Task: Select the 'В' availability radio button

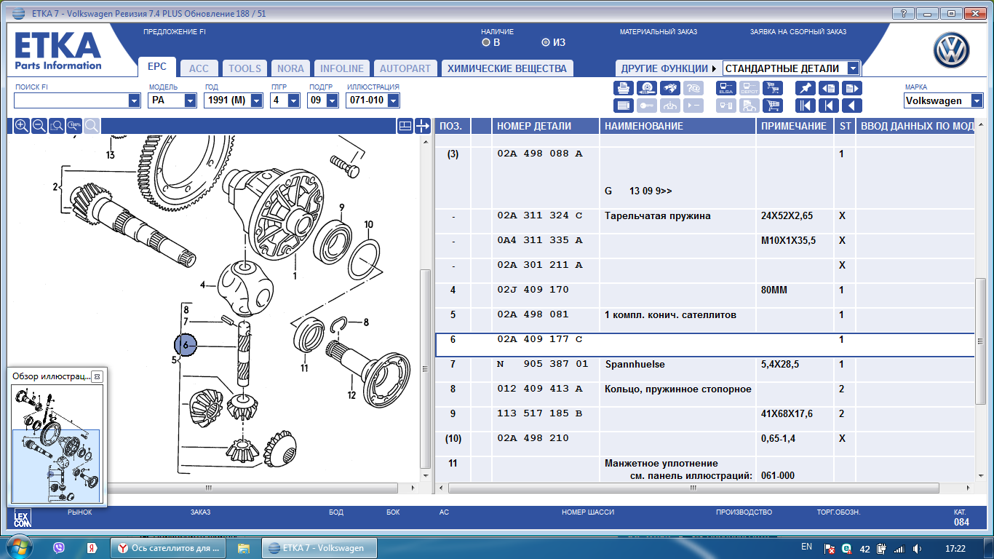Action: point(486,42)
